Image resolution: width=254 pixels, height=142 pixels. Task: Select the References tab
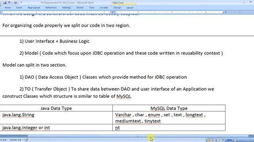(x=51, y=7)
